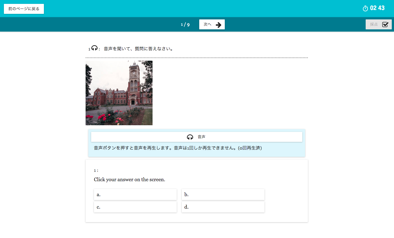Click text 'Click your answer on the screen.'

pyautogui.click(x=129, y=180)
